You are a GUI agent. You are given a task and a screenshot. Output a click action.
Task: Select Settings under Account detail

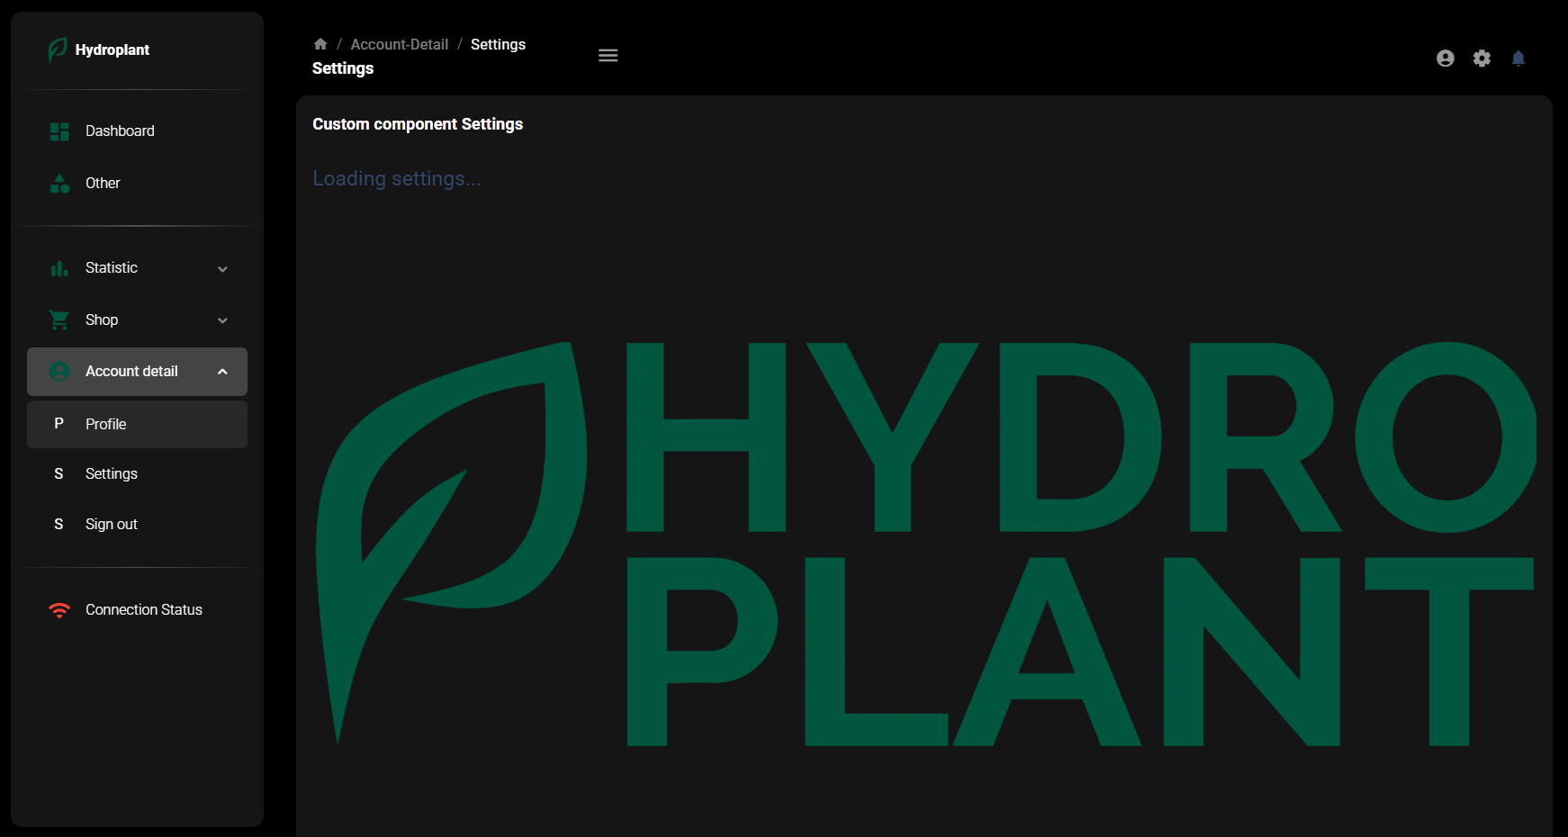click(111, 473)
